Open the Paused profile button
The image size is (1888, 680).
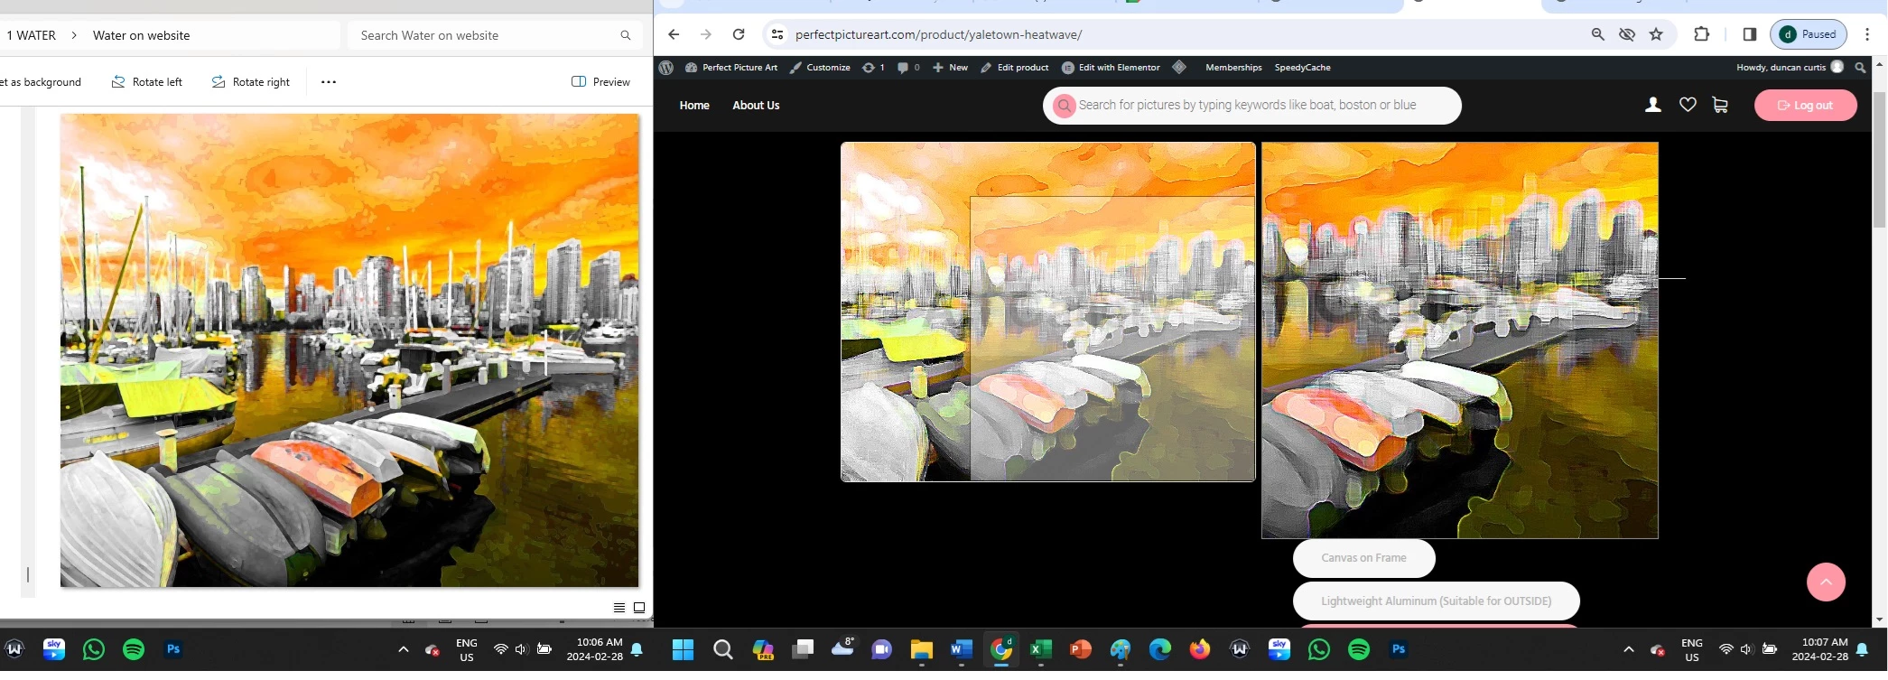click(x=1809, y=34)
